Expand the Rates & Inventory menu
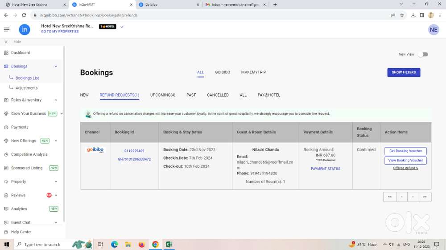 click(56, 100)
